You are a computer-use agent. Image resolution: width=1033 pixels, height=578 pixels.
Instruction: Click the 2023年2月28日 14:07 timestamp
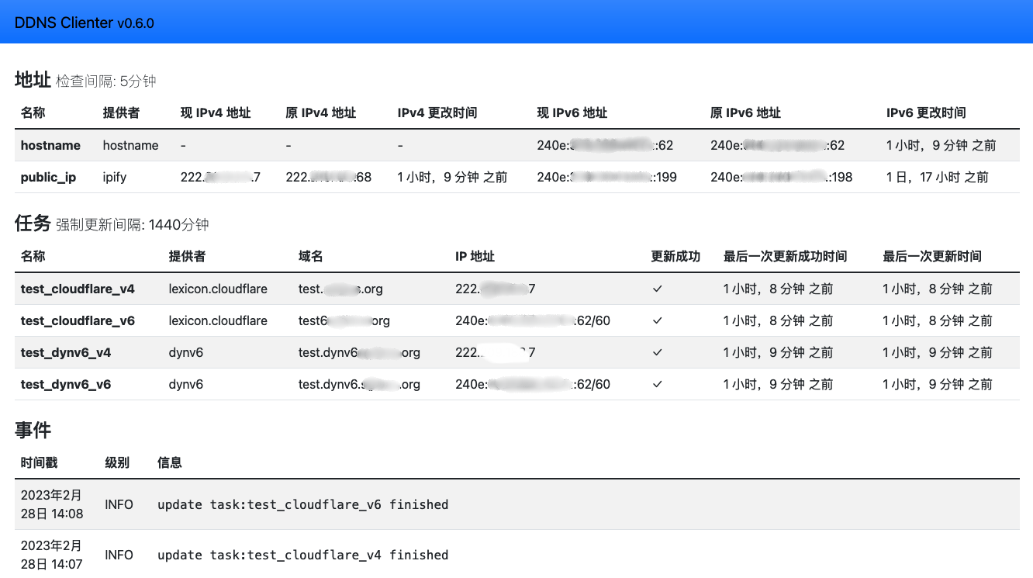coord(52,555)
